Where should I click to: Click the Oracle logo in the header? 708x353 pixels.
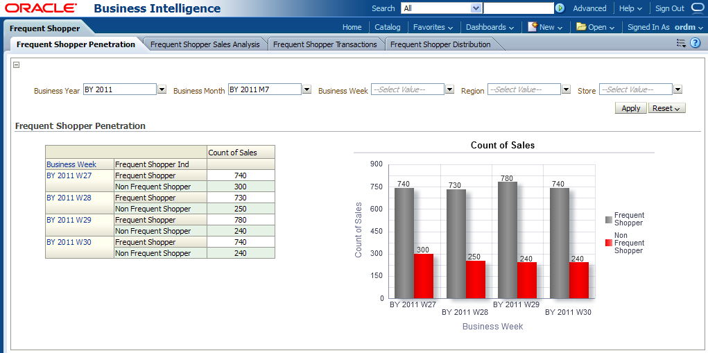(x=41, y=8)
